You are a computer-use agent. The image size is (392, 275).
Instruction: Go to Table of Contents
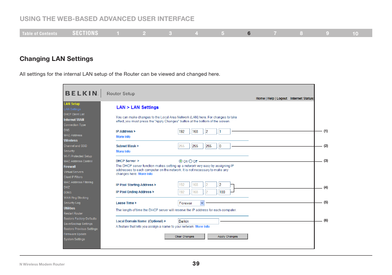[x=39, y=33]
